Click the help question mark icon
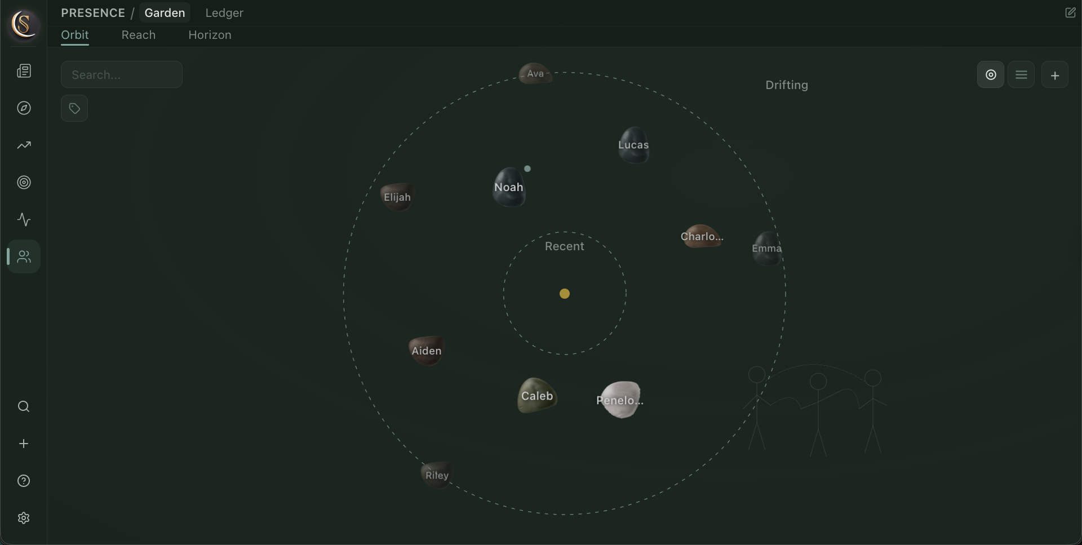Viewport: 1082px width, 545px height. 24,481
